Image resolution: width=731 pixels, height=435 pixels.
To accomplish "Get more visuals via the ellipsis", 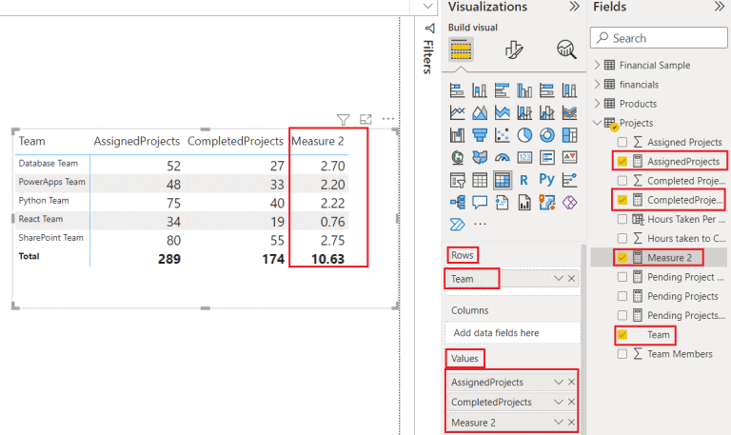I will (480, 225).
